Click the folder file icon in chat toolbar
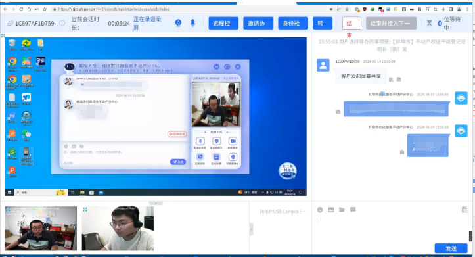Viewport: 475px width, 257px height. tap(342, 210)
